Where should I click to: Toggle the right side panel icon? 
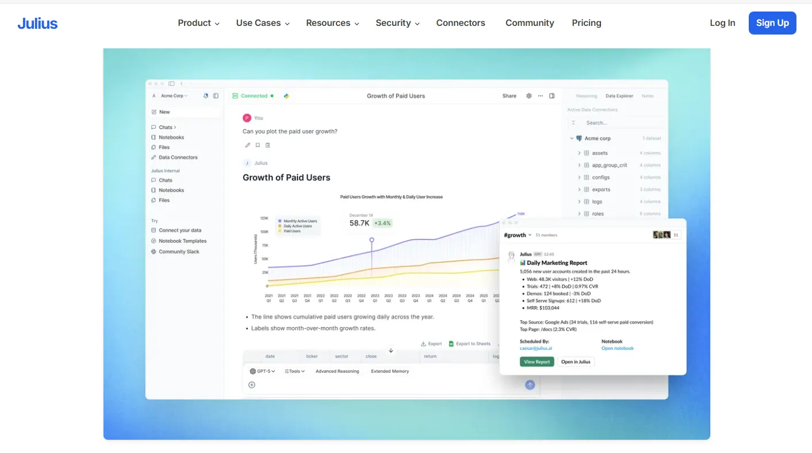(552, 96)
